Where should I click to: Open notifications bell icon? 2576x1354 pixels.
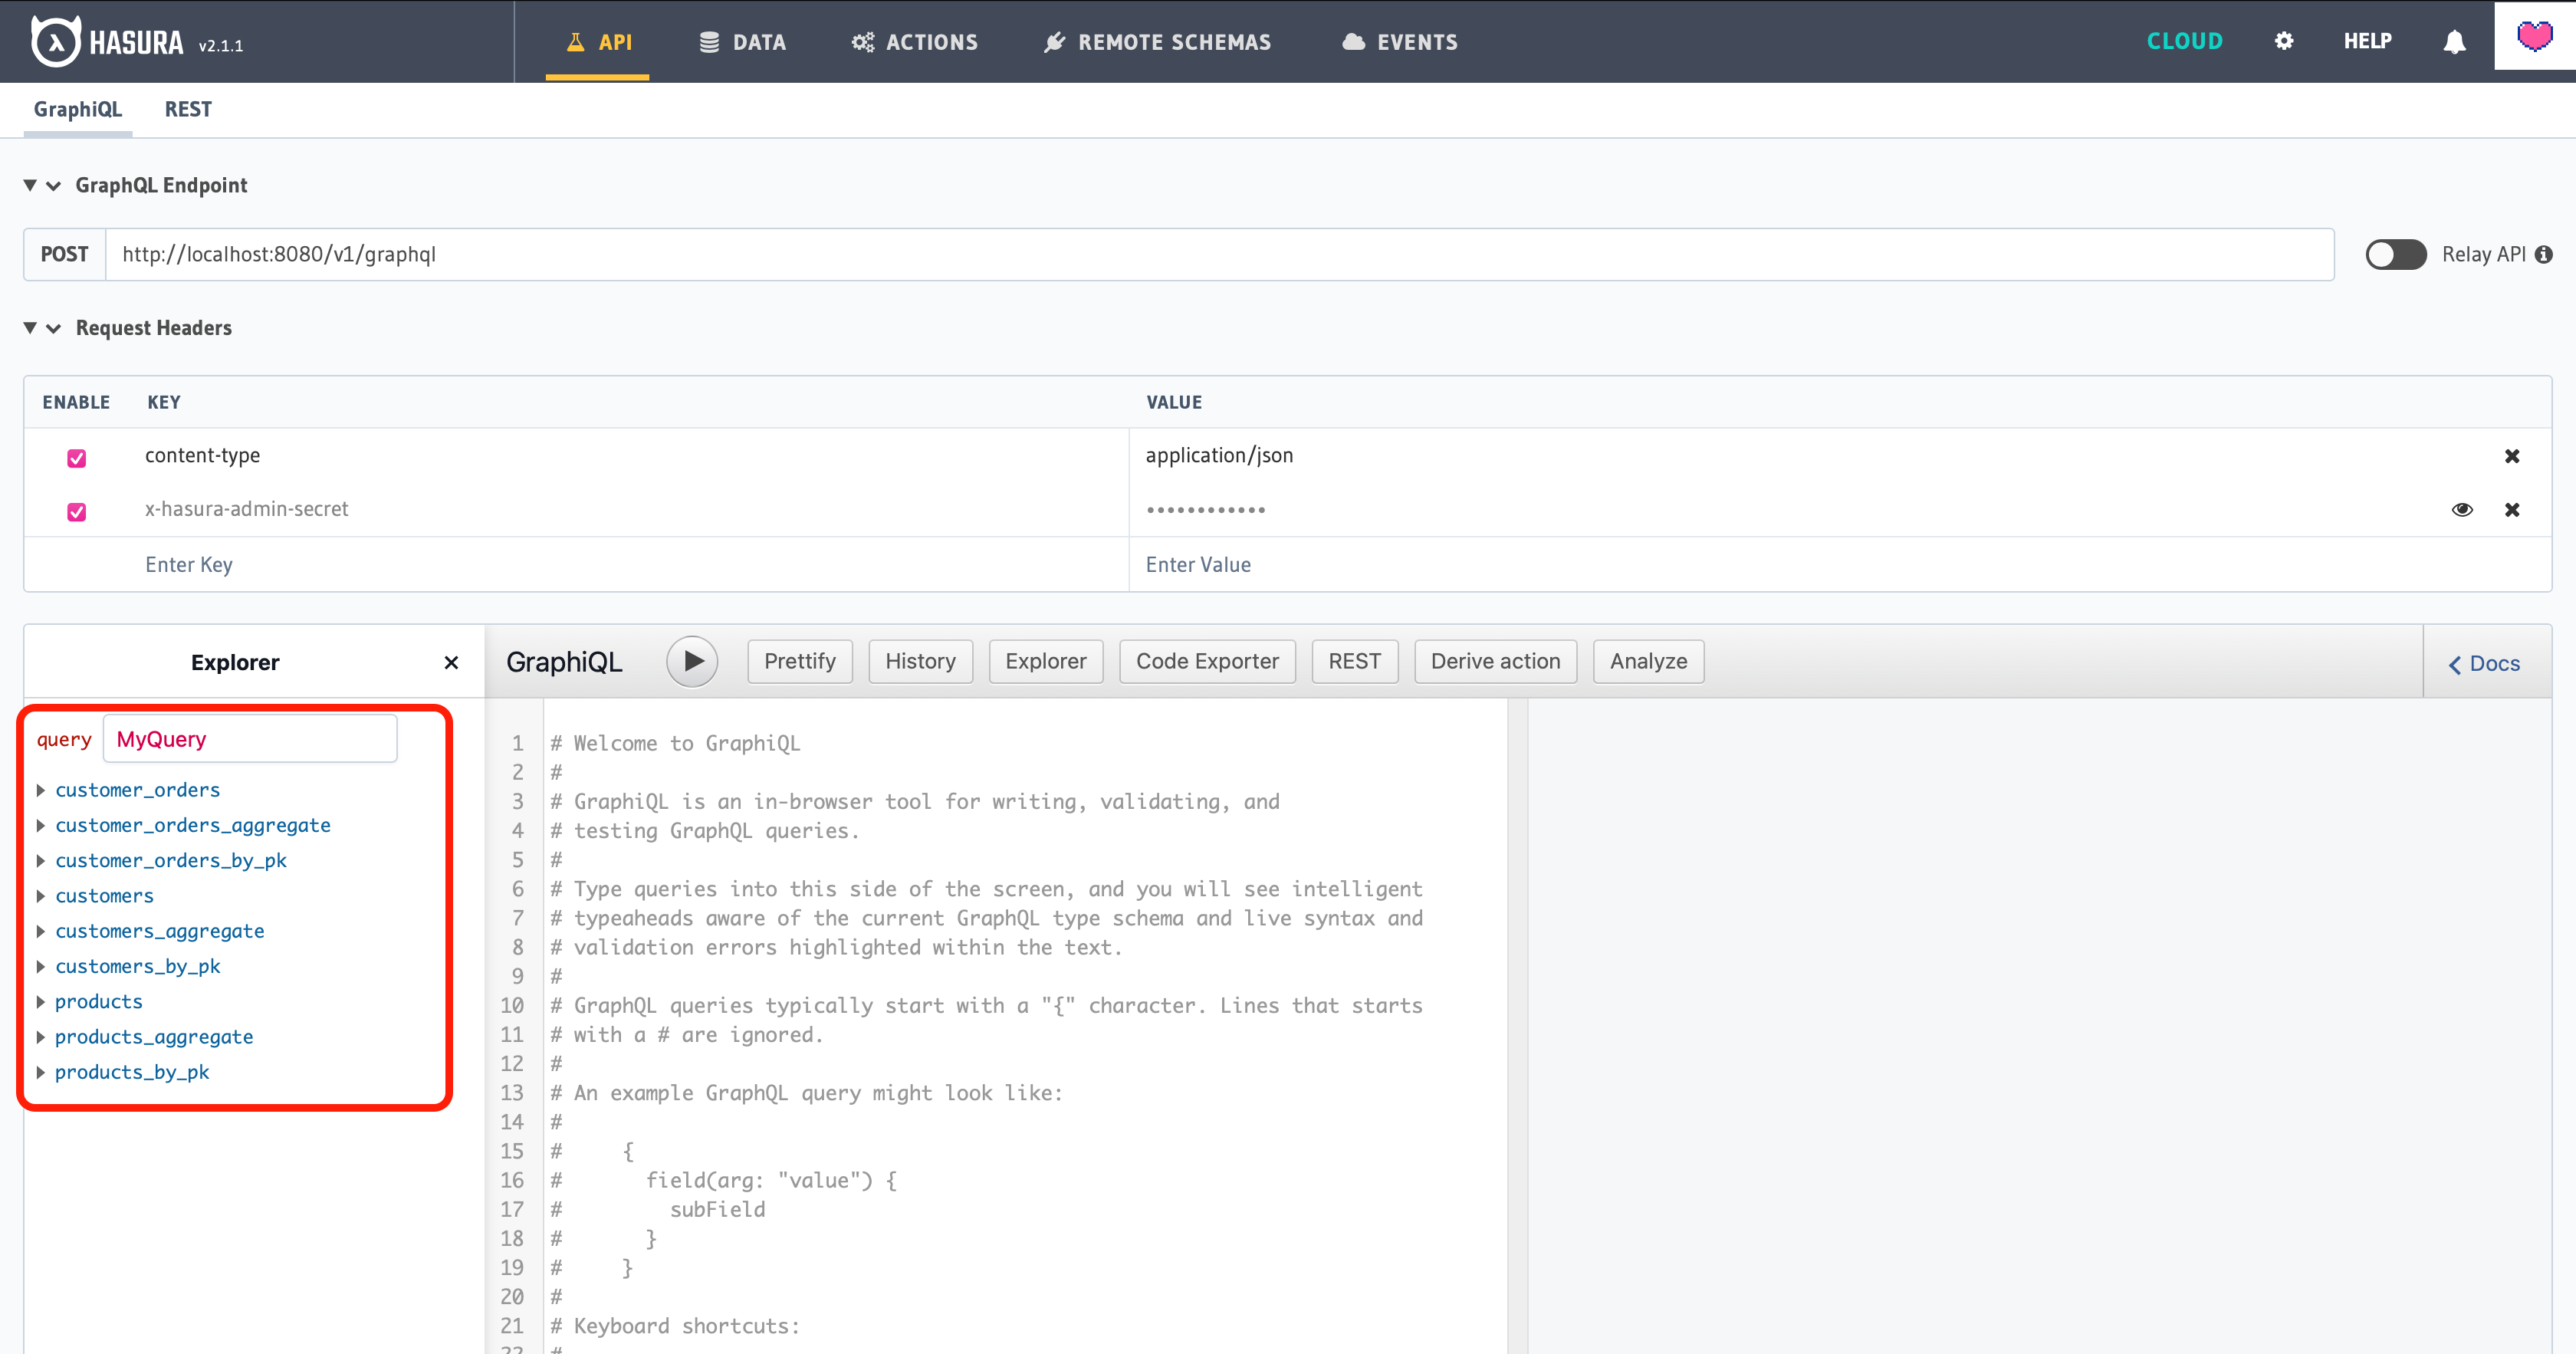[x=2454, y=41]
